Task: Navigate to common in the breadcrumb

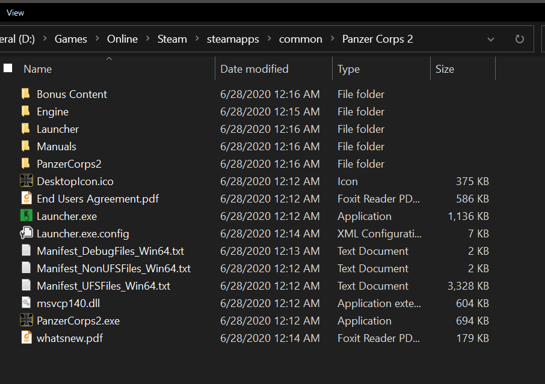Action: click(301, 39)
